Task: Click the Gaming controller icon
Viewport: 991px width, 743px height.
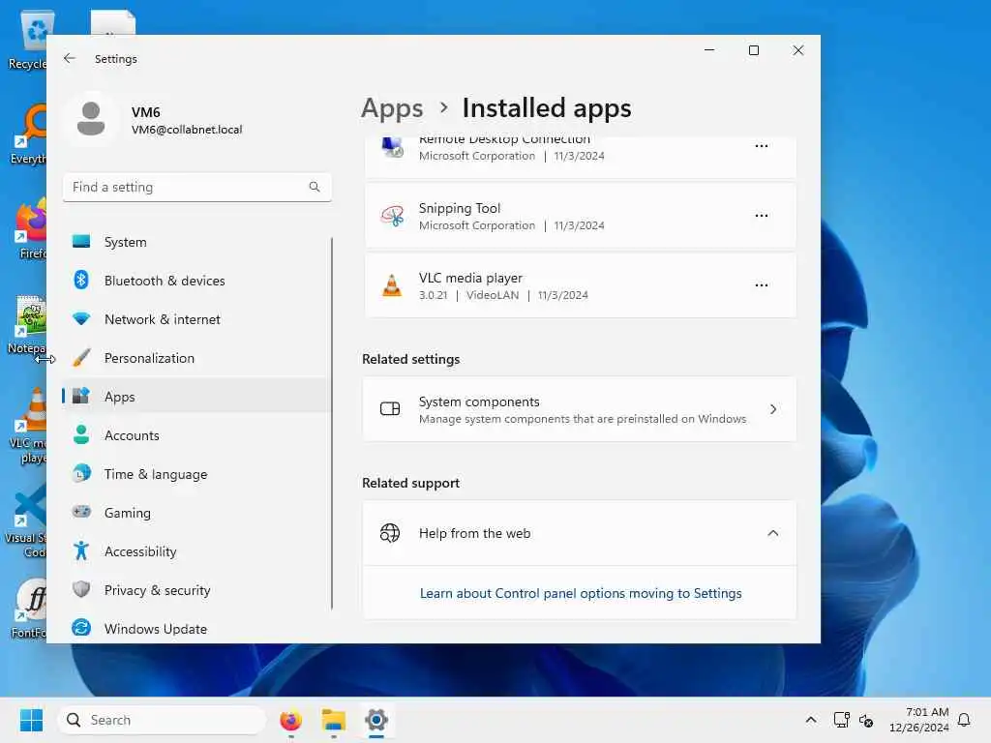Action: [x=81, y=511]
